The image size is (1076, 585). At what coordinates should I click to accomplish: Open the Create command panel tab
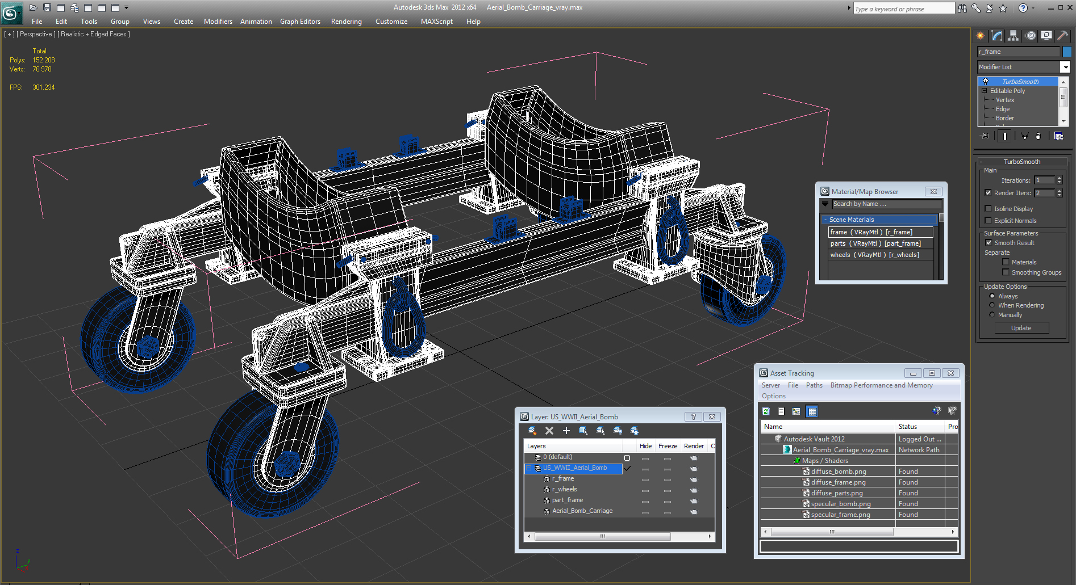[981, 36]
